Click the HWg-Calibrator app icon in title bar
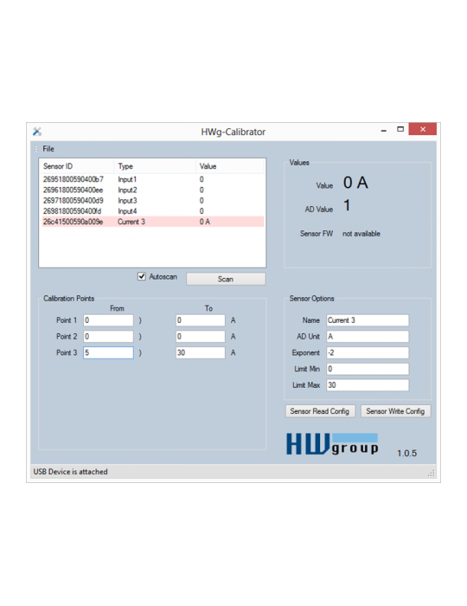 click(x=37, y=132)
